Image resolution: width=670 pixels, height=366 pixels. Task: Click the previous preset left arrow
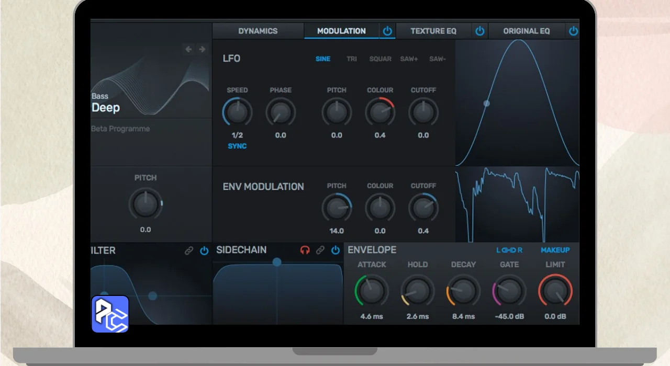point(188,49)
